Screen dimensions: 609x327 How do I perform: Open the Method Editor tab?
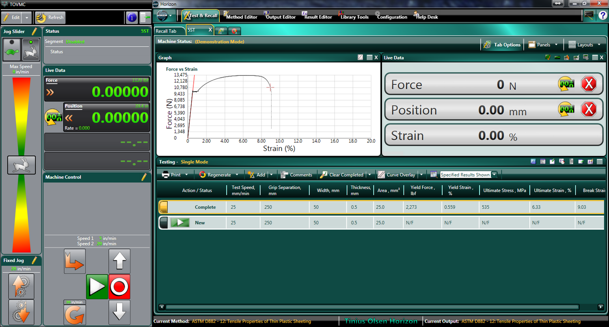pyautogui.click(x=241, y=17)
